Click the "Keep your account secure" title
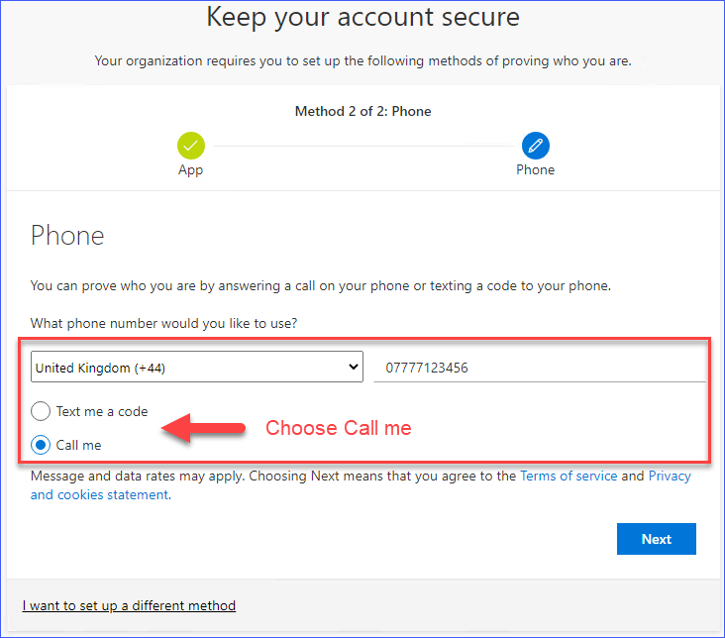This screenshot has width=725, height=638. tap(362, 17)
